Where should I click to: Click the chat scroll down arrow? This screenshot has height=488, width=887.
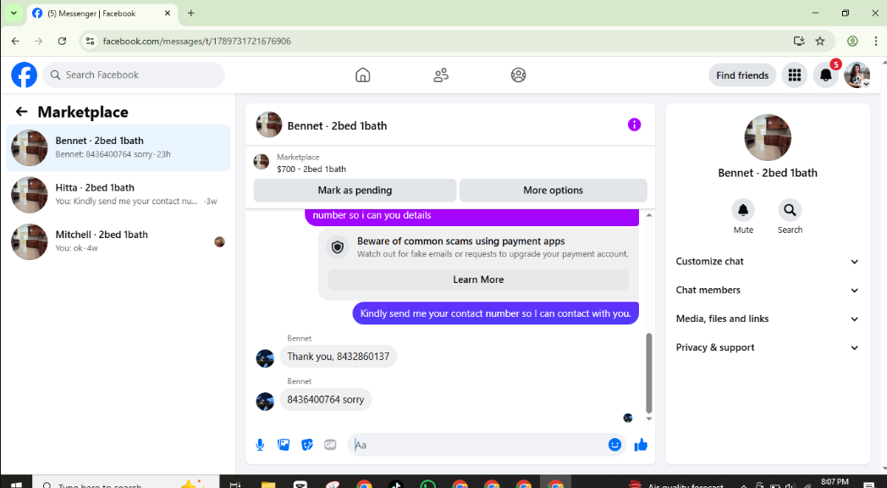tap(649, 419)
